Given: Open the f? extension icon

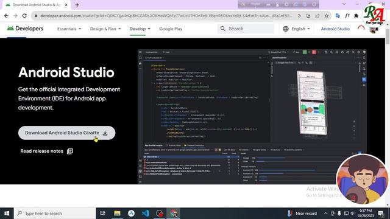Looking at the screenshot, I should [347, 16].
